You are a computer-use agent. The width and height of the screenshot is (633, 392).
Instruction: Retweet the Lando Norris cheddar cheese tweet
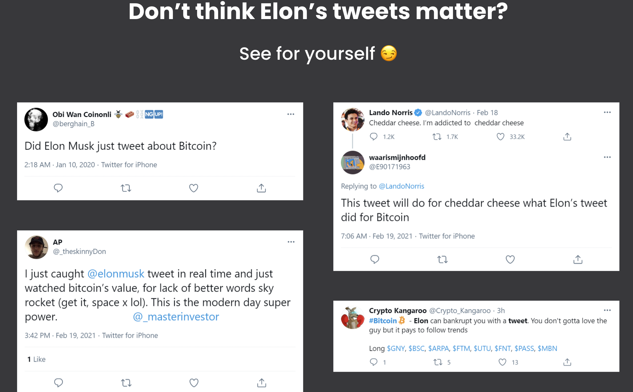437,137
